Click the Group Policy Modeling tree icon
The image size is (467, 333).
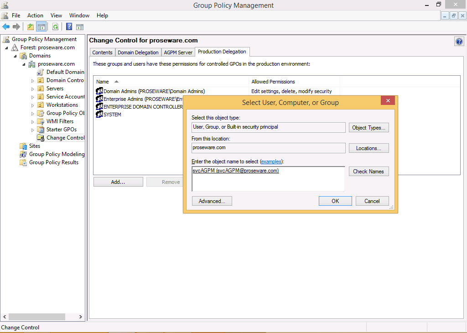23,154
